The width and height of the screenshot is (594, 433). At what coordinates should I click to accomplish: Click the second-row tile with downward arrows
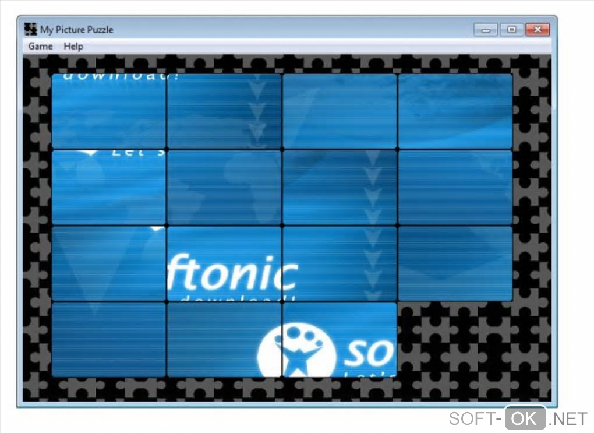[340, 187]
